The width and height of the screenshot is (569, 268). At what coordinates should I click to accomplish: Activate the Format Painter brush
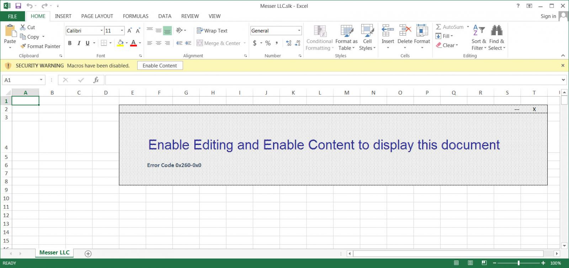pos(23,46)
